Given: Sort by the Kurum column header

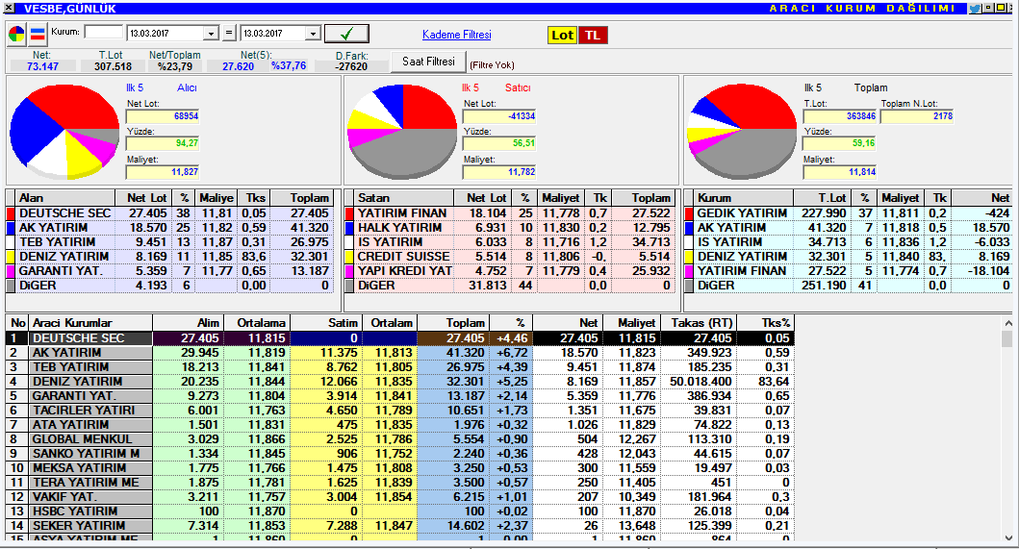Looking at the screenshot, I should [744, 198].
